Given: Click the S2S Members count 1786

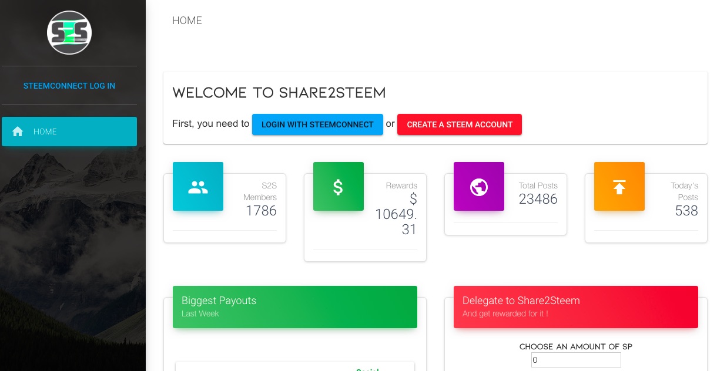Looking at the screenshot, I should click(x=261, y=211).
